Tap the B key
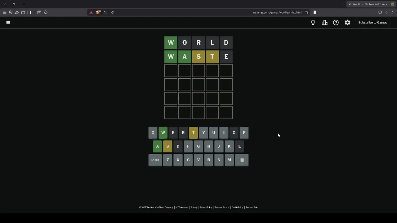397x223 pixels. tap(209, 160)
